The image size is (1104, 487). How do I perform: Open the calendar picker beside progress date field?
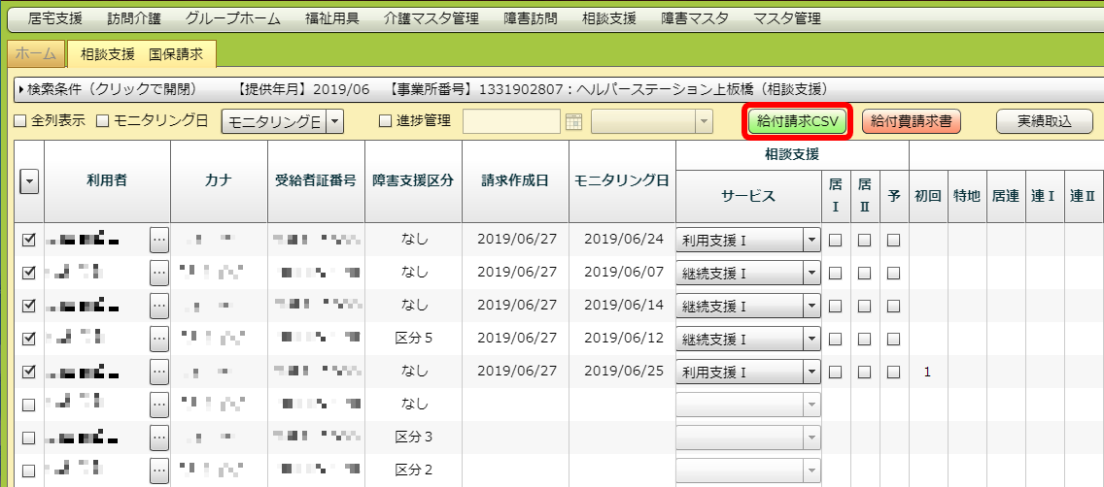573,121
